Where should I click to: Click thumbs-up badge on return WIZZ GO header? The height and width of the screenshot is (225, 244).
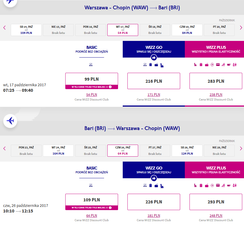pos(154,178)
